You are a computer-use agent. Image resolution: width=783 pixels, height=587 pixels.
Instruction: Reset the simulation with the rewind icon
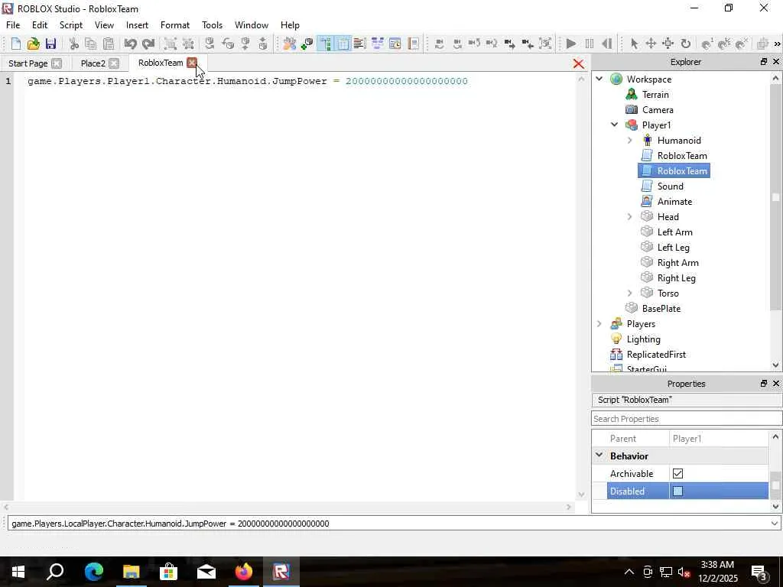(606, 44)
